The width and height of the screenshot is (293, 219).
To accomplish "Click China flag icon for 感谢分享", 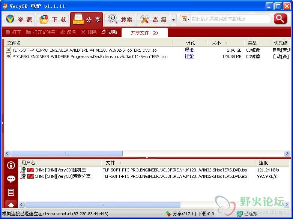I will [31, 176].
